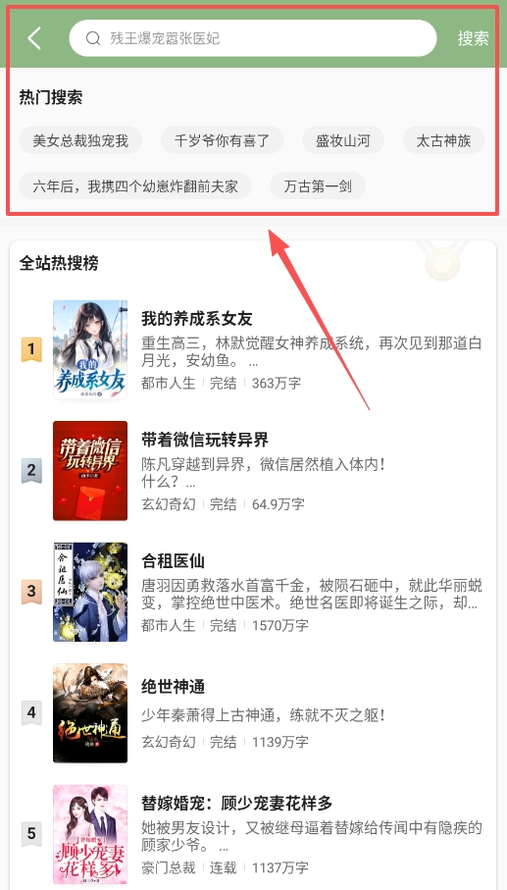Choose the 太古神族 search tag
Screen dimensions: 507x890
pyautogui.click(x=443, y=140)
